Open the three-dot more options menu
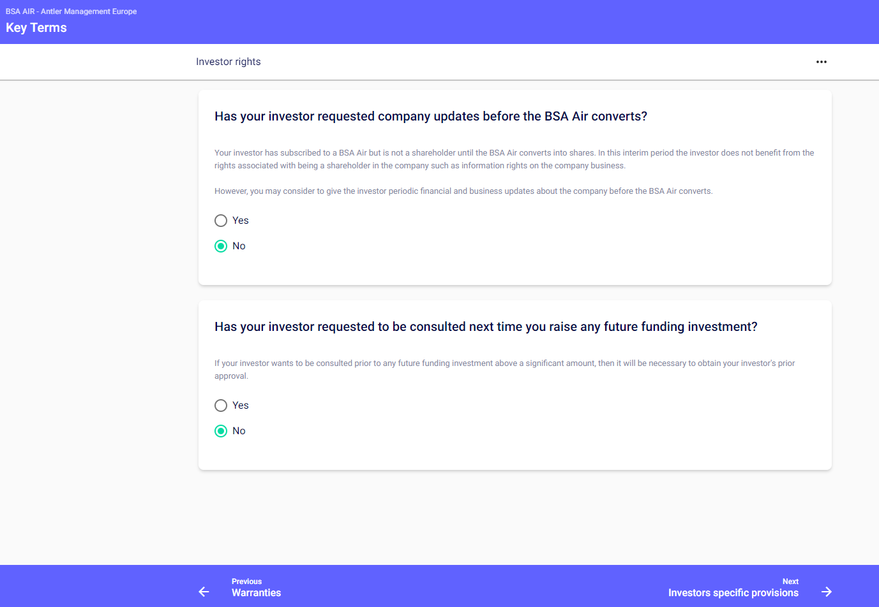The width and height of the screenshot is (879, 607). click(x=821, y=62)
